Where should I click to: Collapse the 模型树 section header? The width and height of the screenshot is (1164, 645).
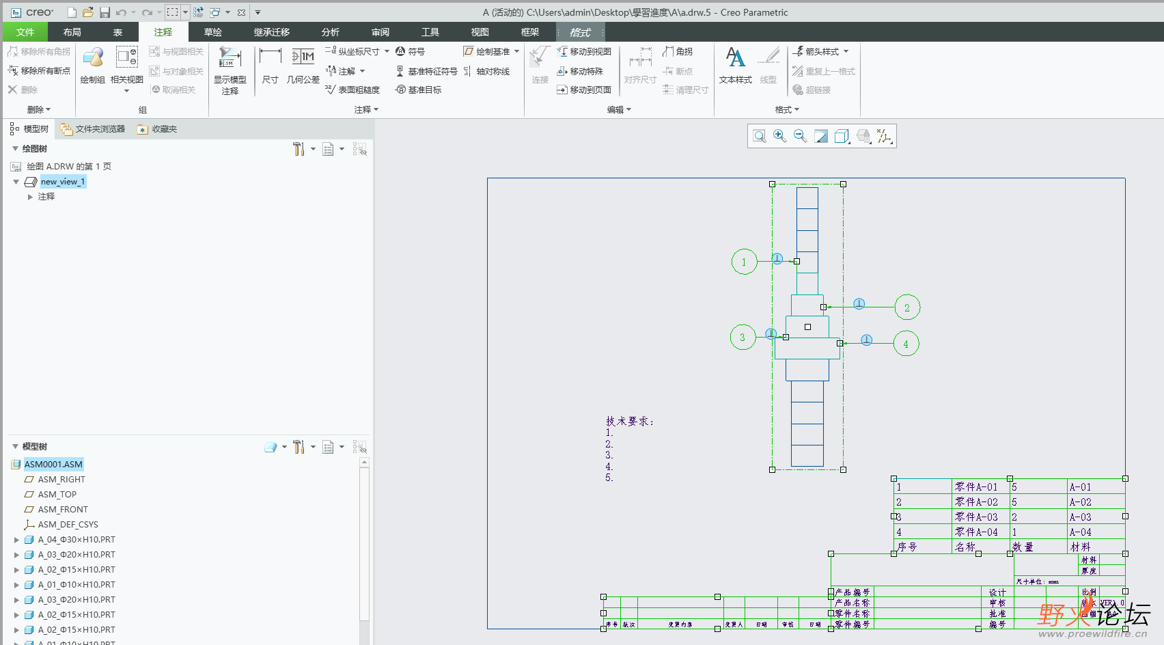click(x=16, y=447)
